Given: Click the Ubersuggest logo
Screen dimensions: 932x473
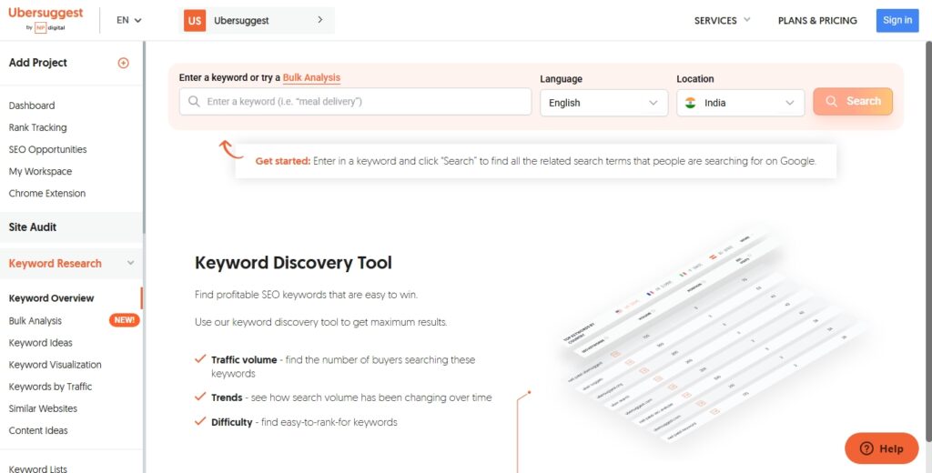Looking at the screenshot, I should (x=46, y=19).
